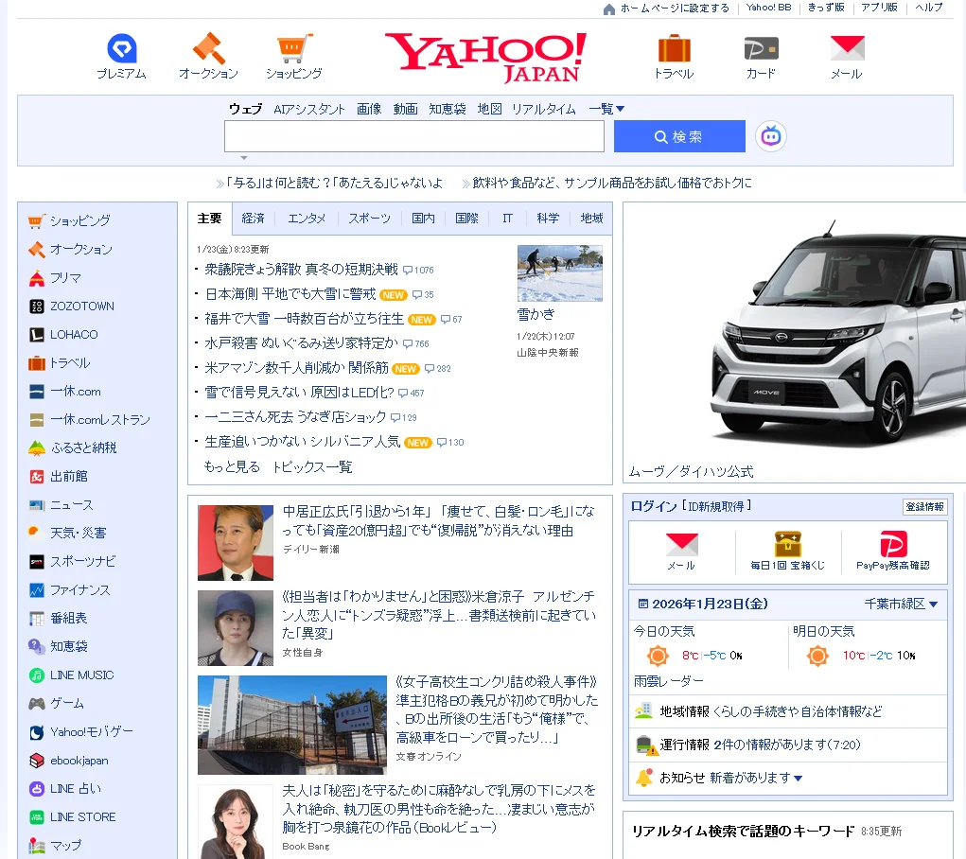The image size is (966, 859).
Task: Open the 千葉市緑区 location dropdown
Action: tap(901, 604)
